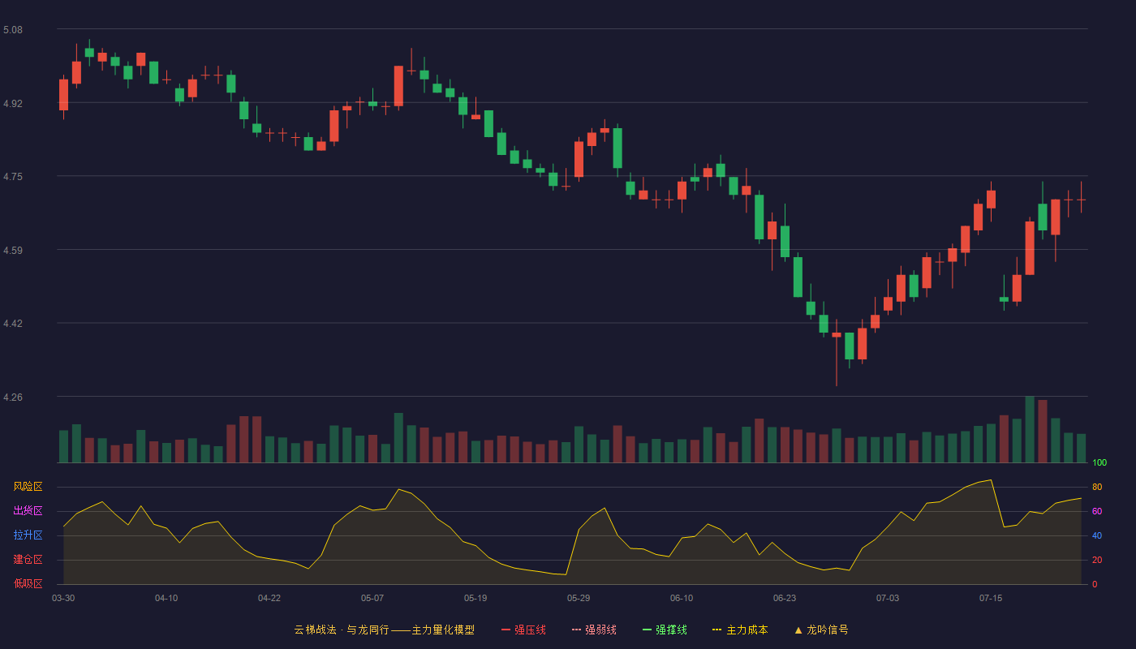Click the 05-07 date axis label
This screenshot has width=1136, height=649.
pos(372,598)
